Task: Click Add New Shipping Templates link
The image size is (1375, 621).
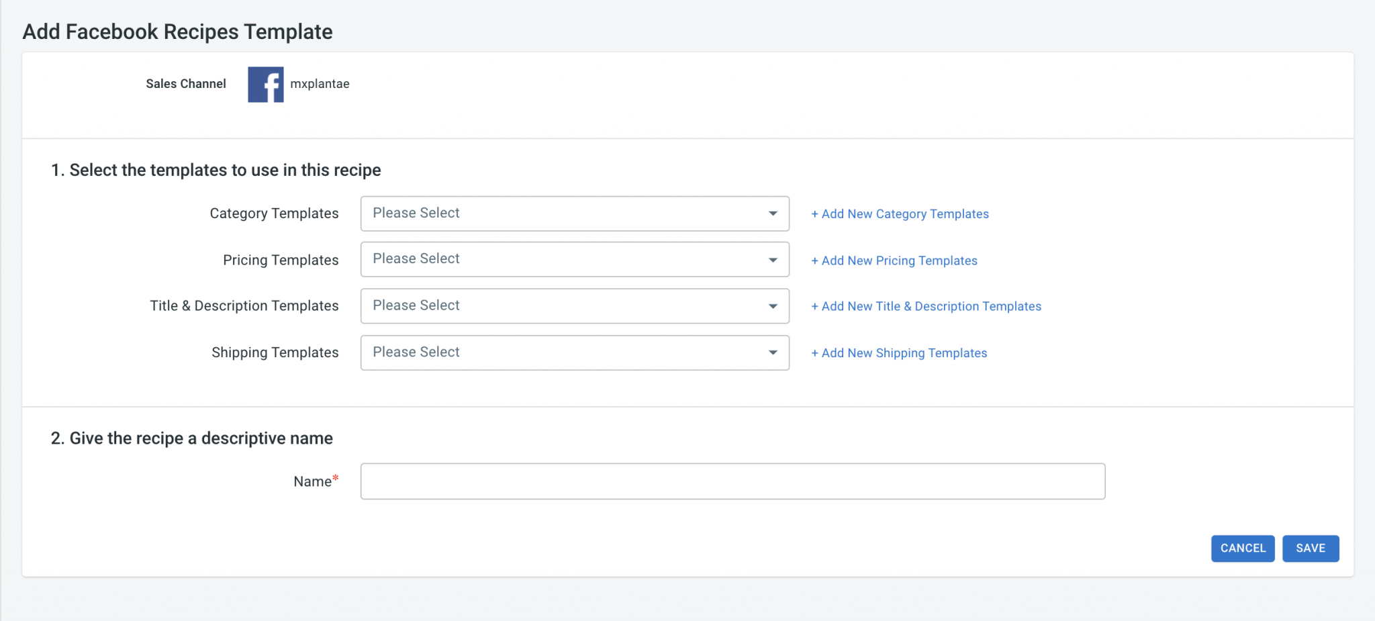Action: [x=899, y=353]
